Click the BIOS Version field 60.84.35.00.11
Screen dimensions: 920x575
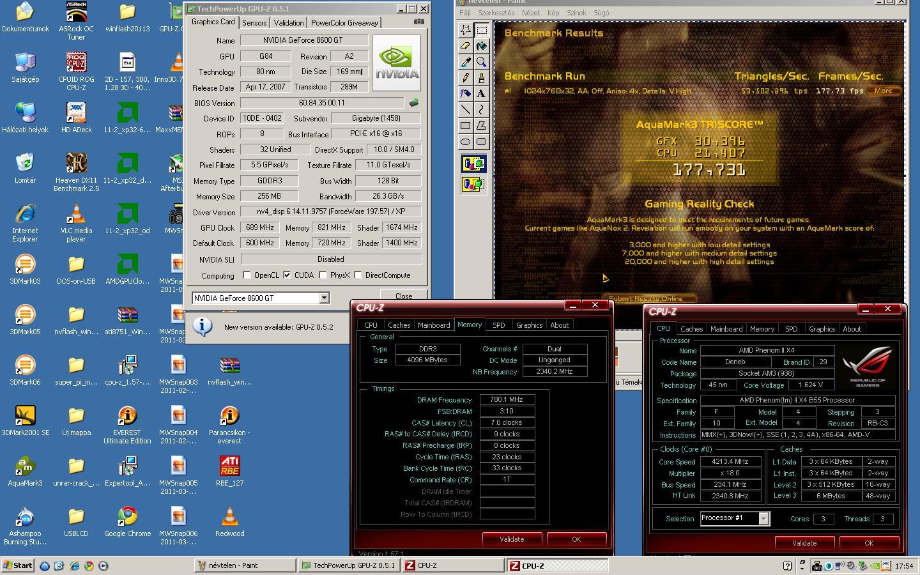(322, 102)
